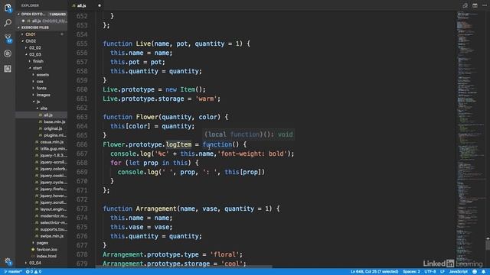Screen dimensions: 490x275
Task: Open the Manage gear menu in the activity bar
Action: point(8,261)
